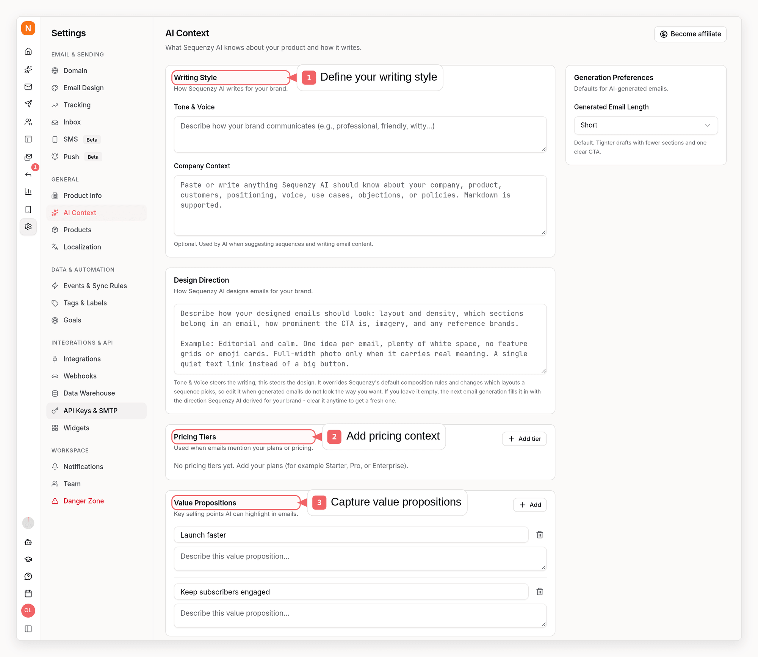Click the reply arrow icon with badge 1
This screenshot has height=657, width=758.
[28, 174]
